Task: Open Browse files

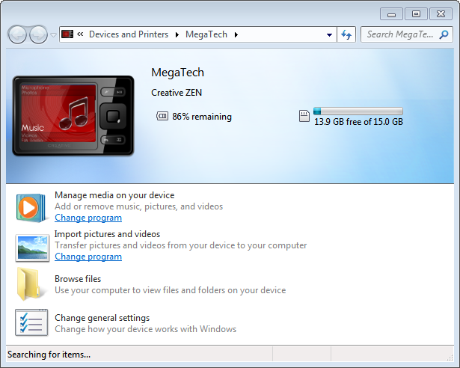Action: [x=78, y=279]
